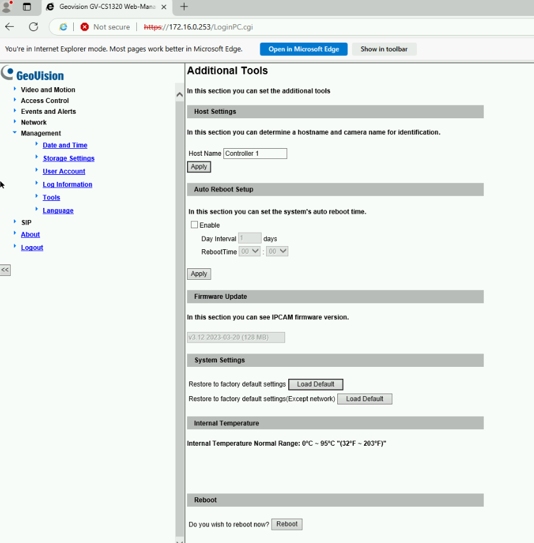This screenshot has width=534, height=543.
Task: Click the browser back arrow button
Action: click(x=10, y=27)
